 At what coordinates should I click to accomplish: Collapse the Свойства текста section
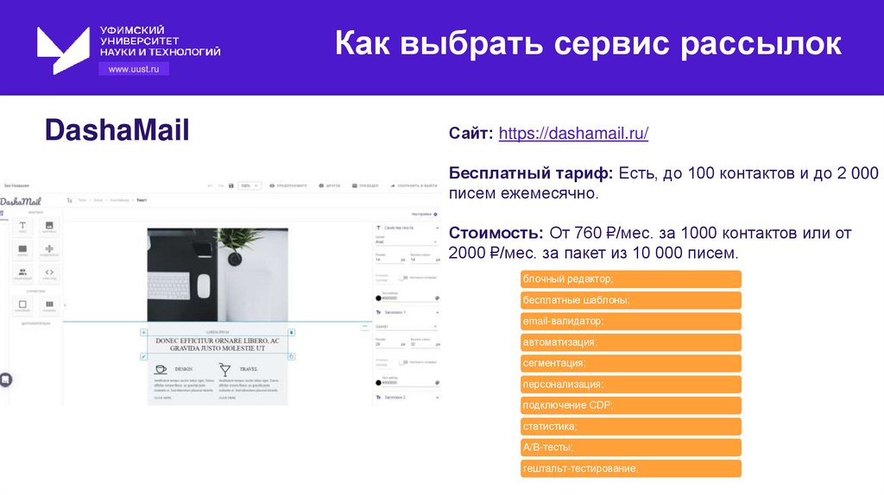[437, 228]
